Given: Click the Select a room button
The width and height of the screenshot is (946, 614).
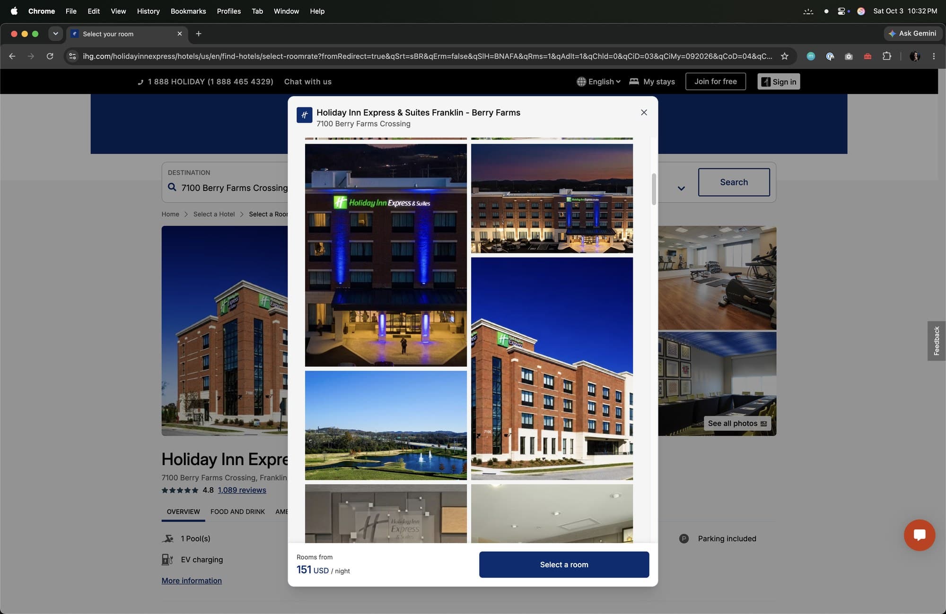Looking at the screenshot, I should tap(564, 564).
